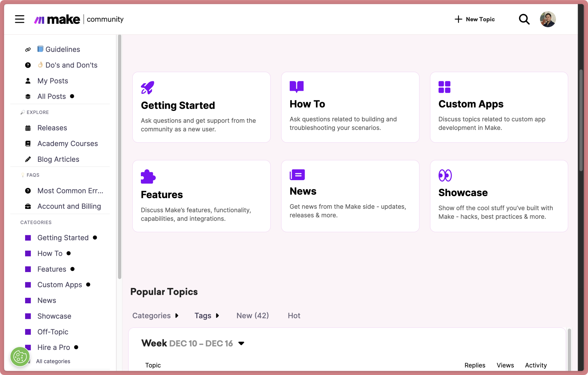
Task: Open the cookie settings icon
Action: click(20, 356)
